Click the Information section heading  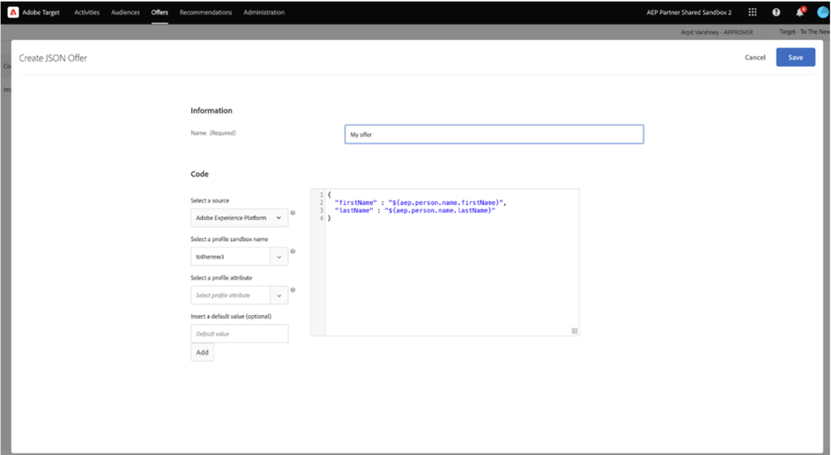point(211,110)
